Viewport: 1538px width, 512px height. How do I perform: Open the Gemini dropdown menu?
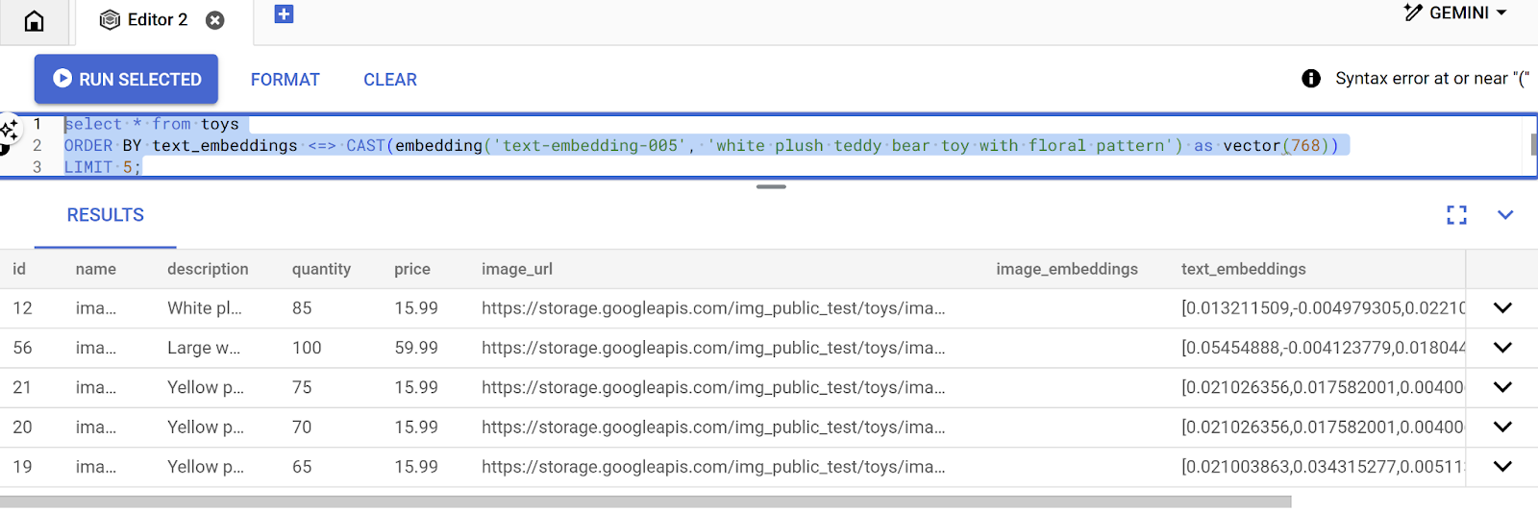tap(1456, 13)
